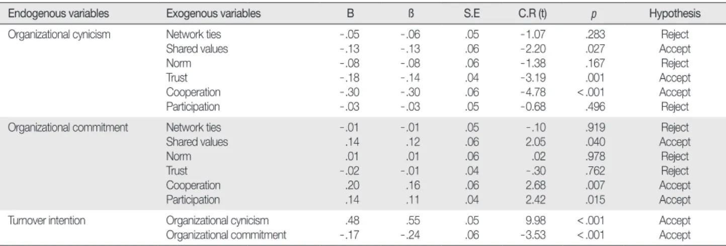The width and height of the screenshot is (726, 246).
Task: Click the Organizational cynicism row label
Action: click(x=46, y=35)
